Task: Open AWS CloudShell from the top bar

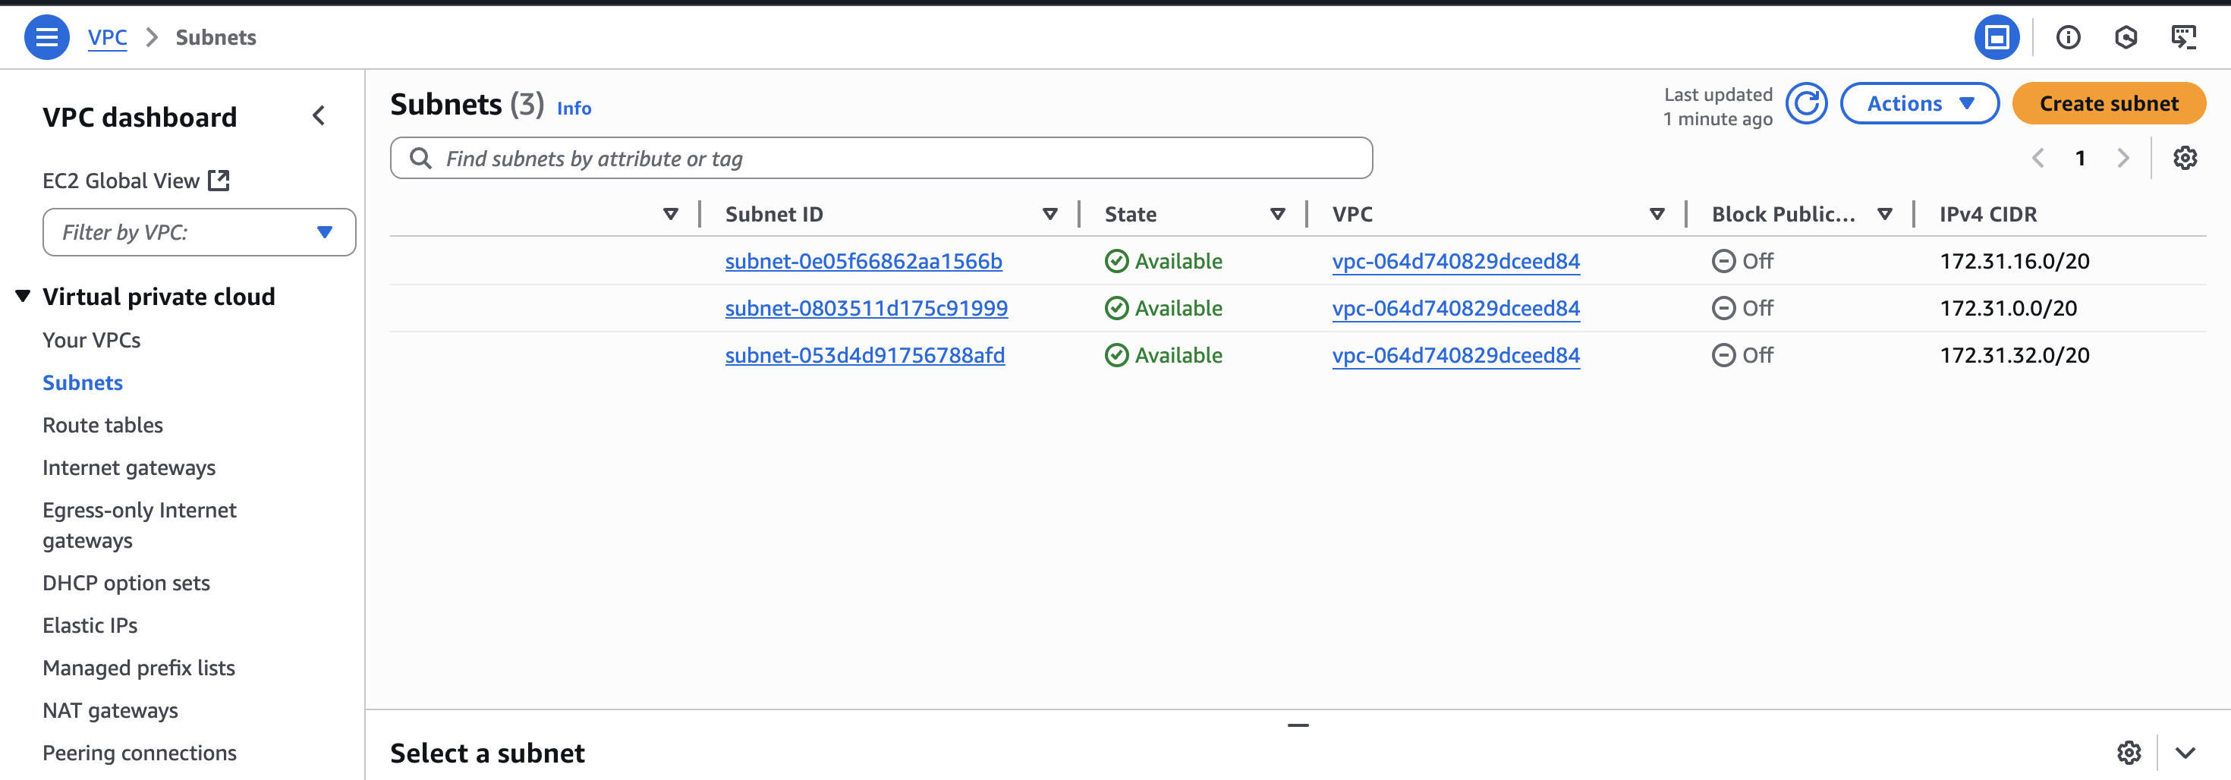Action: tap(2183, 36)
